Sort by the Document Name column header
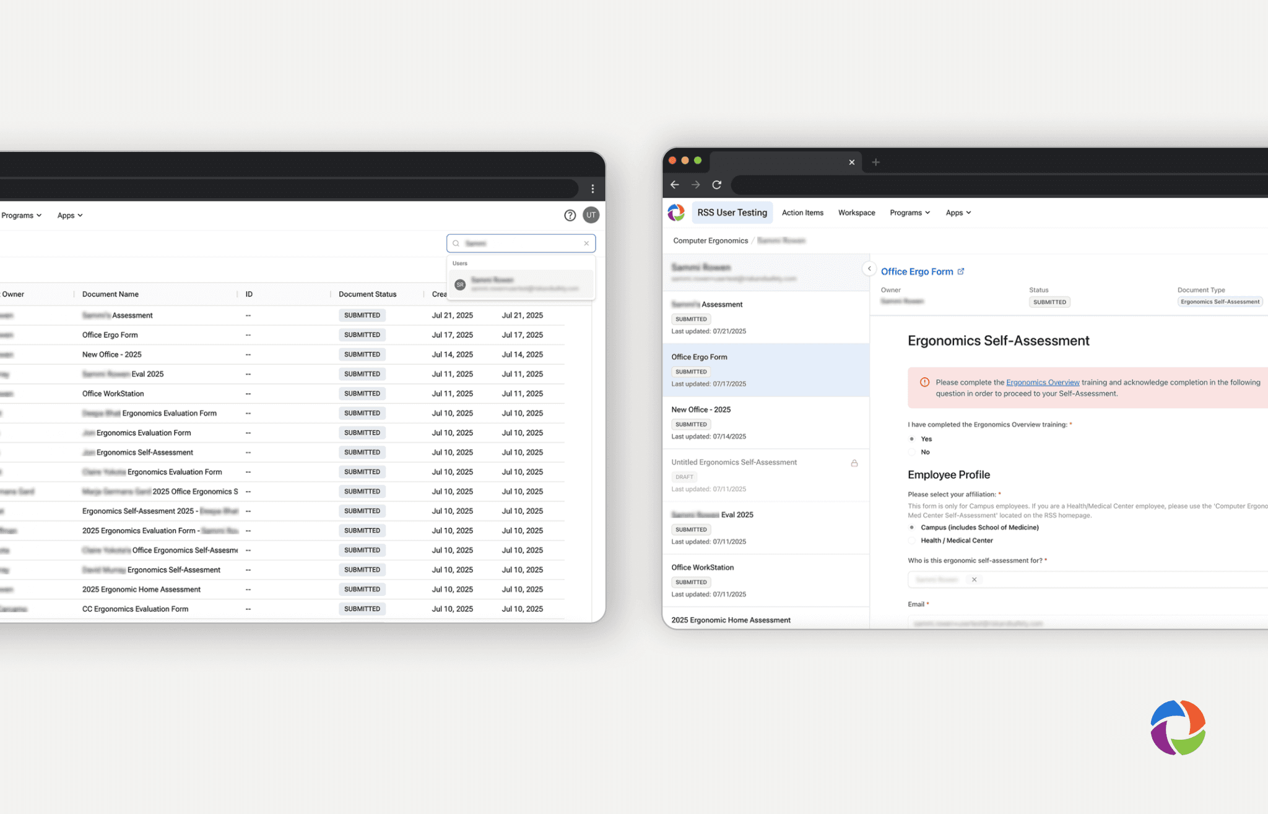The height and width of the screenshot is (814, 1268). 110,294
